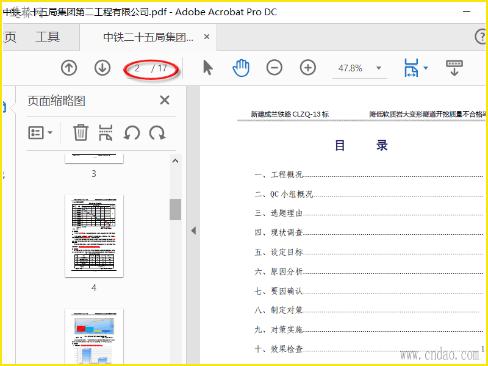The image size is (488, 366).
Task: Go to next page with down arrow
Action: tap(102, 68)
